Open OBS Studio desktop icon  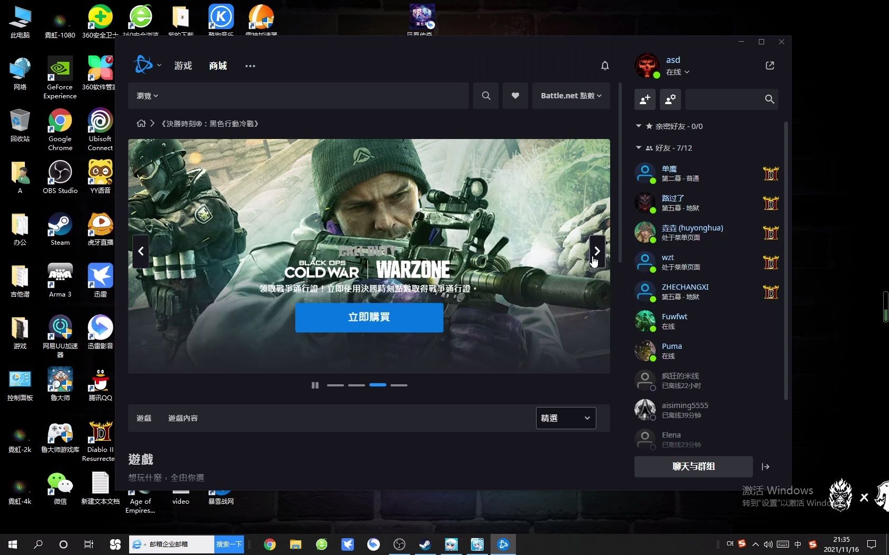tap(60, 177)
